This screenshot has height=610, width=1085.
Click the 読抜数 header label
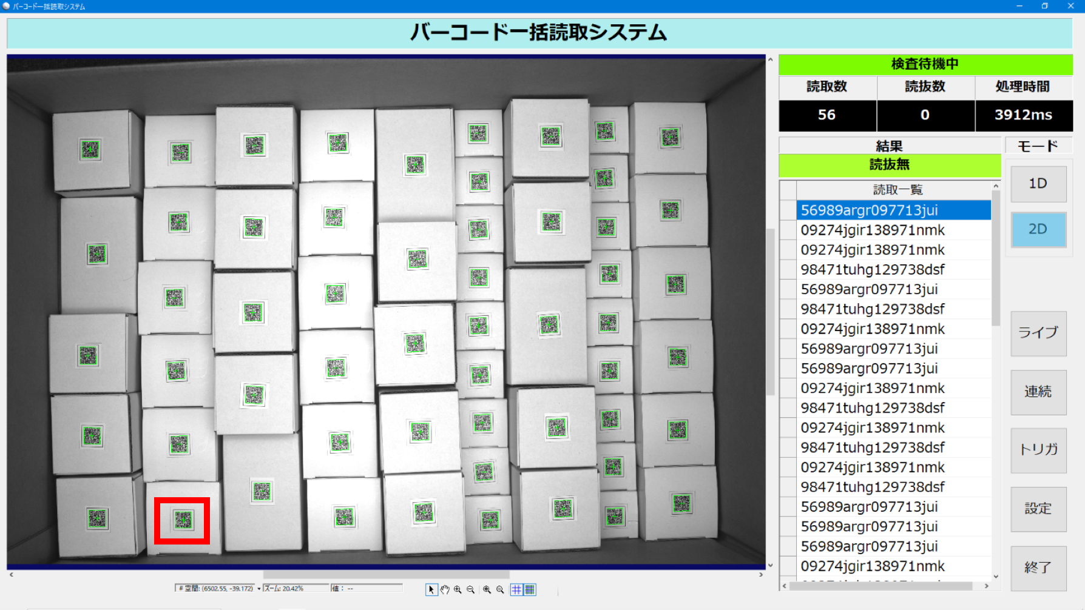(x=925, y=87)
